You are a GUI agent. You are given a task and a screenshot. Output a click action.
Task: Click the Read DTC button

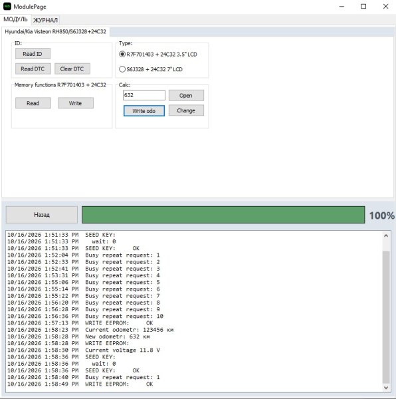pos(33,68)
